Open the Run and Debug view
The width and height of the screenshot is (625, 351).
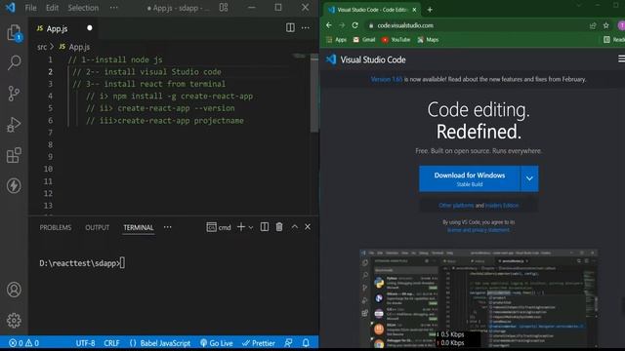[x=14, y=124]
